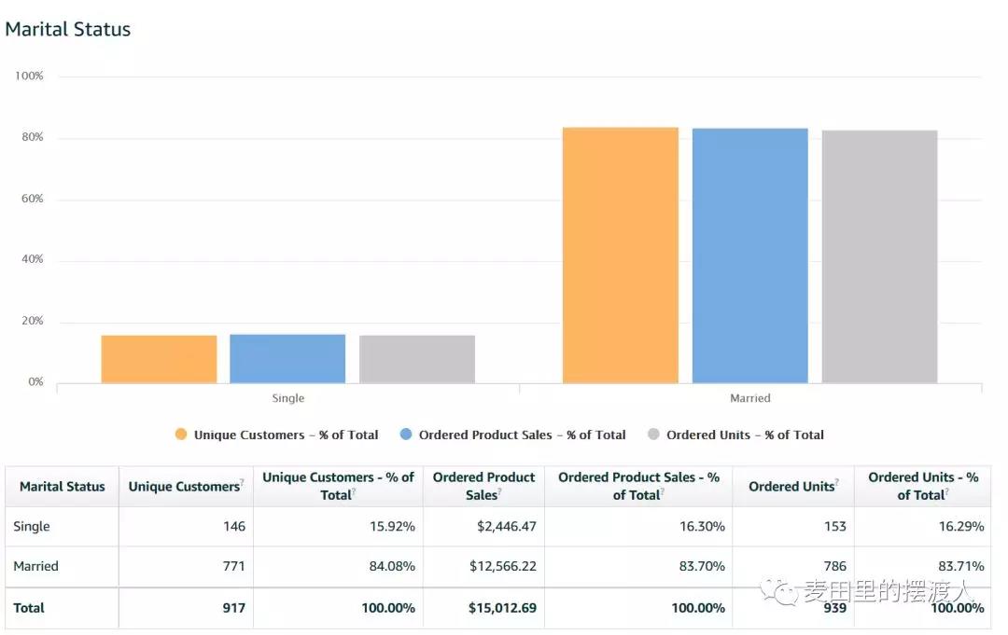This screenshot has height=635, width=1008.
Task: Sort by the Marital Status column header
Action: pyautogui.click(x=63, y=486)
